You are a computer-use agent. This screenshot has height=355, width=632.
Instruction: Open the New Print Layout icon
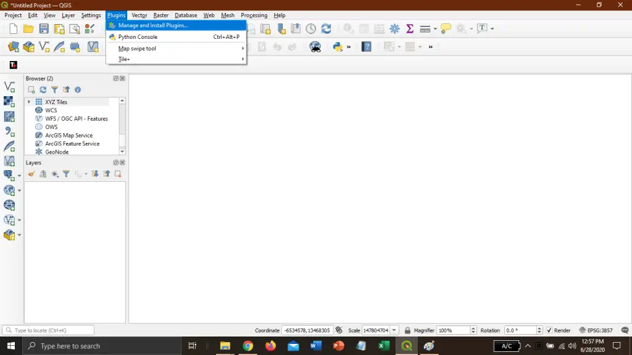point(59,28)
